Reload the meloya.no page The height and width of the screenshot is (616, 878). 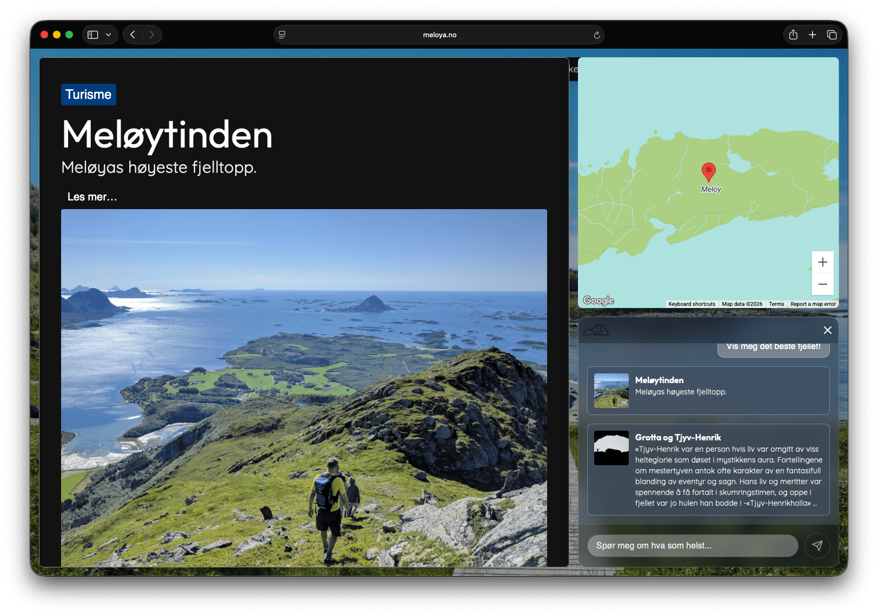coord(597,35)
